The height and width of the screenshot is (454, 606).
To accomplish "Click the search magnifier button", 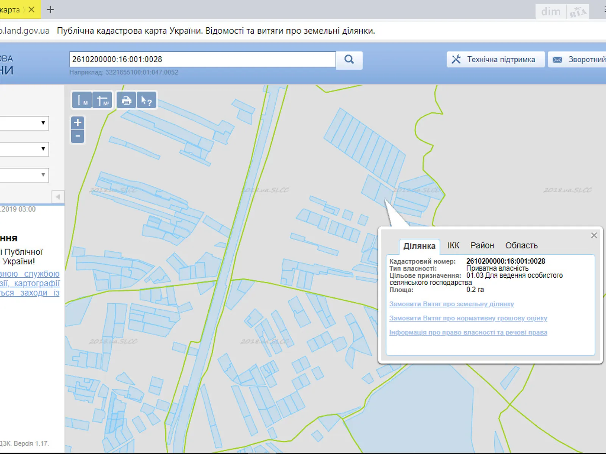I will 349,60.
